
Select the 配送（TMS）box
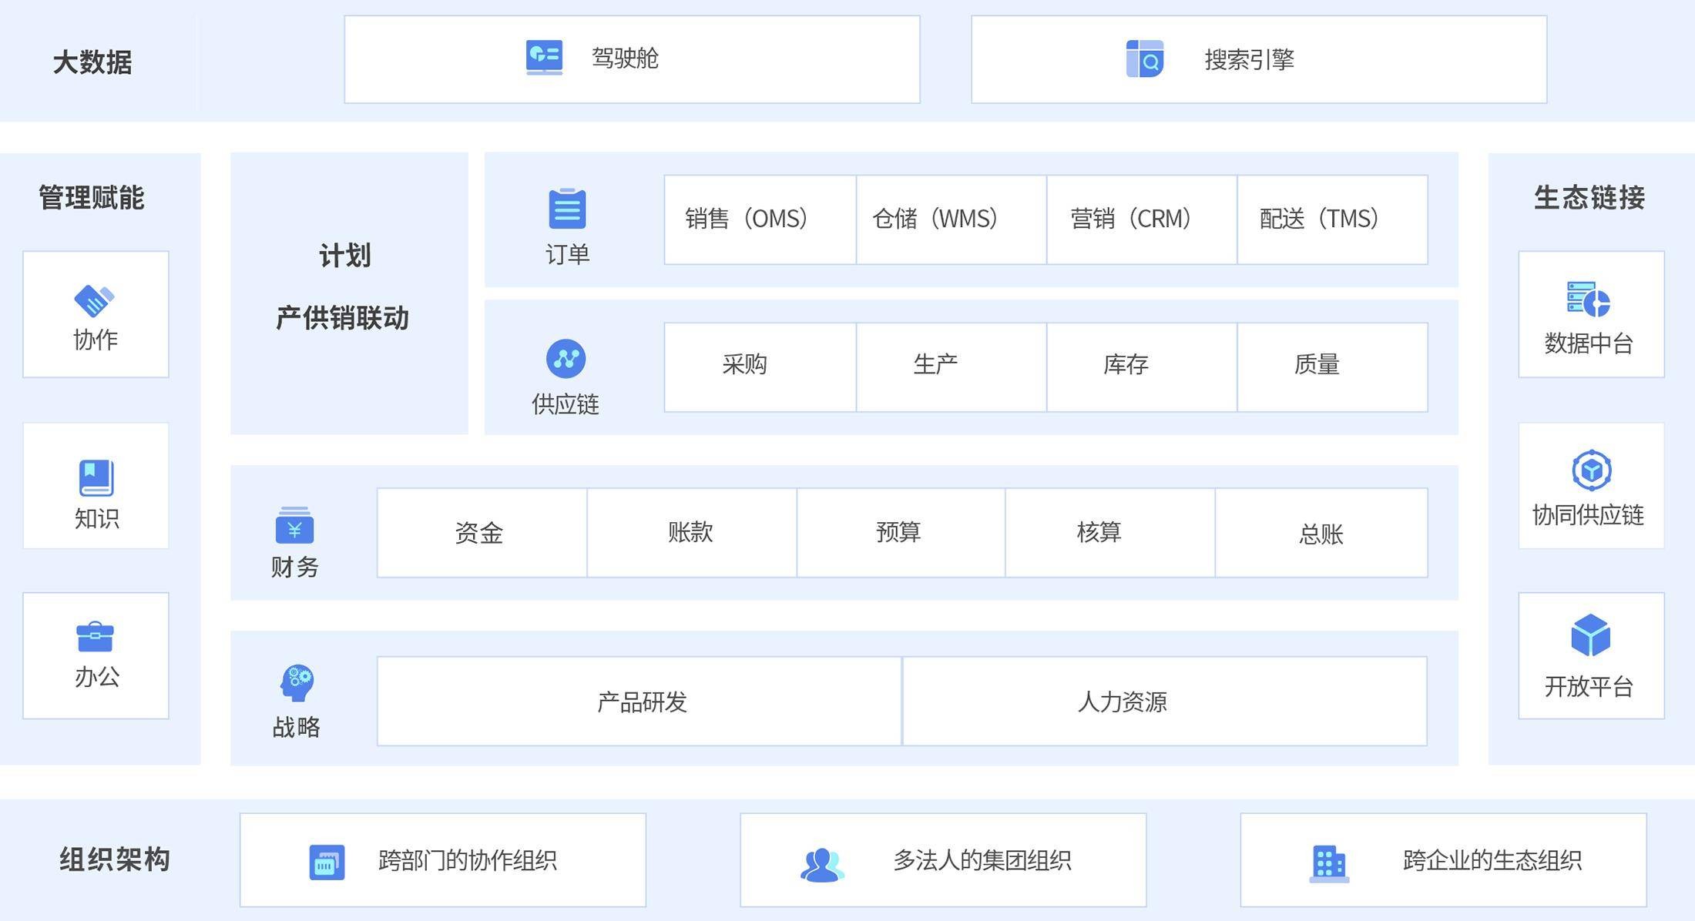pyautogui.click(x=1332, y=219)
